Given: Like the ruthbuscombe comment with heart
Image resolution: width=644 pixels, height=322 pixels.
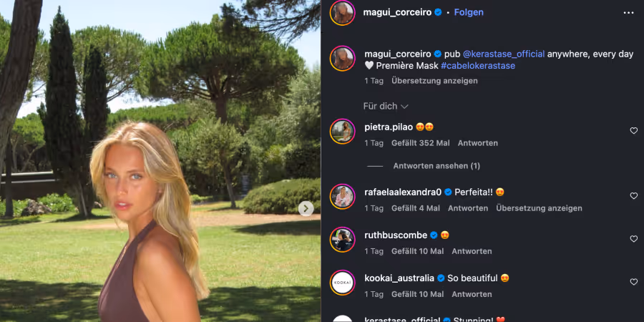Looking at the screenshot, I should tap(634, 238).
